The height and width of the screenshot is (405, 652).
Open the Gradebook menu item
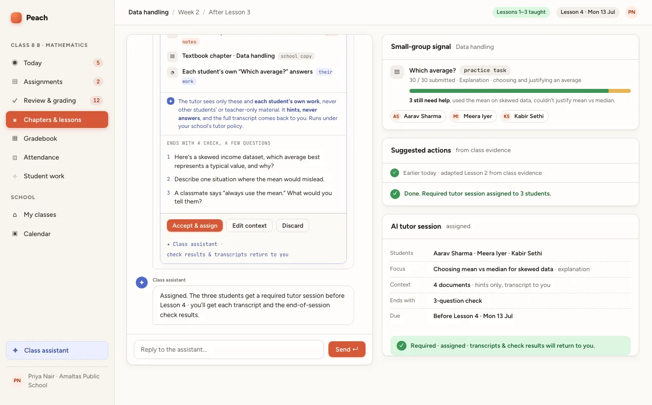57,138
